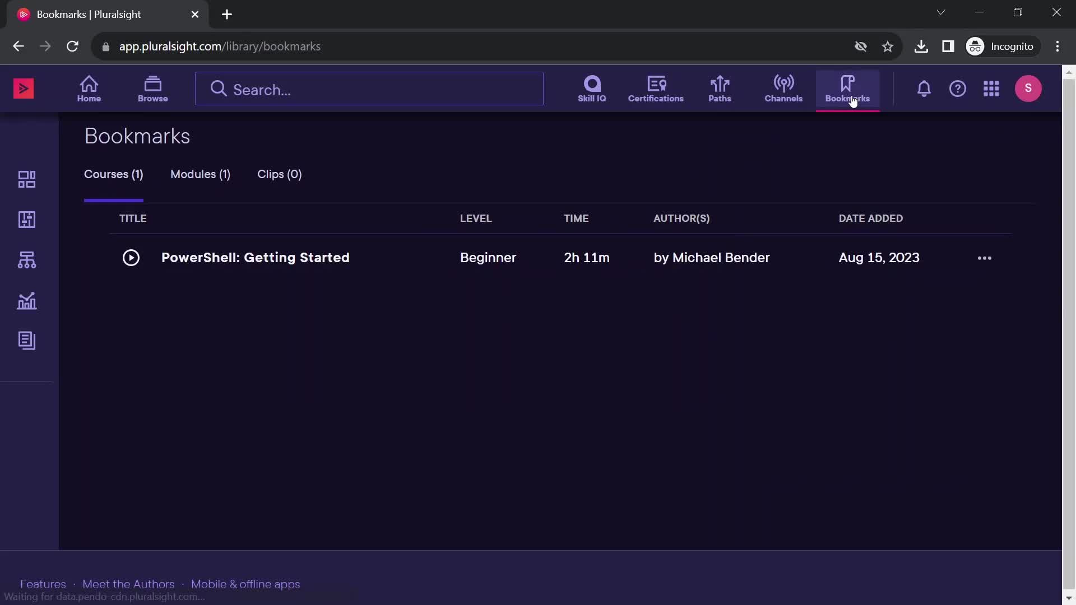Open the Channels section
This screenshot has height=605, width=1076.
click(x=783, y=89)
